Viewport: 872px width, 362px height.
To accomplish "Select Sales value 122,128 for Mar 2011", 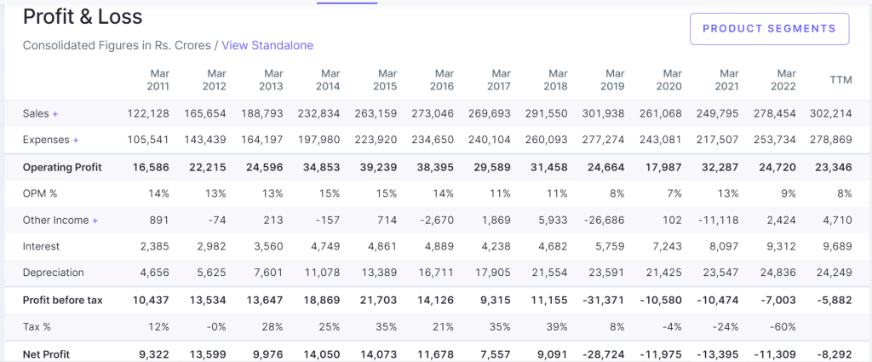I will 148,114.
